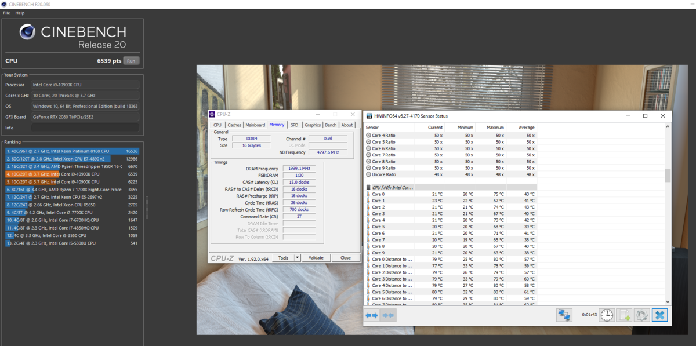The image size is (696, 346).
Task: Click the Close button in CPU-Z
Action: [x=345, y=258]
